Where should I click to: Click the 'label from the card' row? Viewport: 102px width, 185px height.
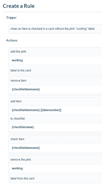coord(56,178)
